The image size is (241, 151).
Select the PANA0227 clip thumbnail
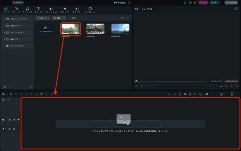pyautogui.click(x=71, y=29)
